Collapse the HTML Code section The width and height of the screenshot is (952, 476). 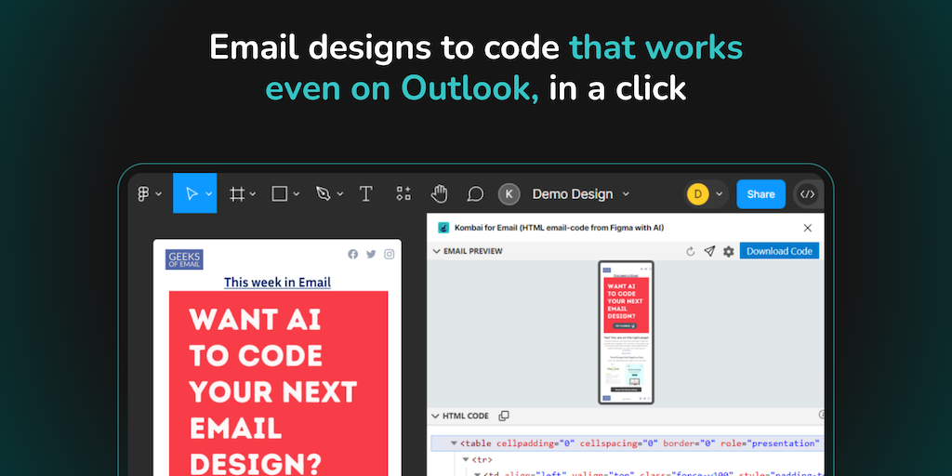[x=436, y=416]
